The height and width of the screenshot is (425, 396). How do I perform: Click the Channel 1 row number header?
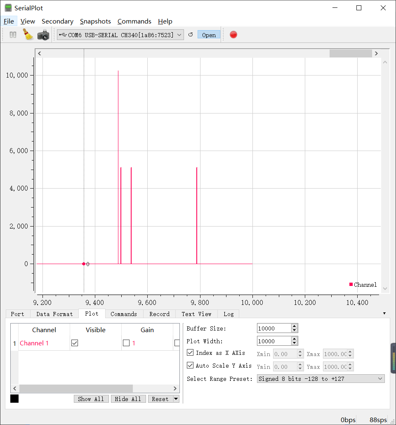pyautogui.click(x=14, y=343)
